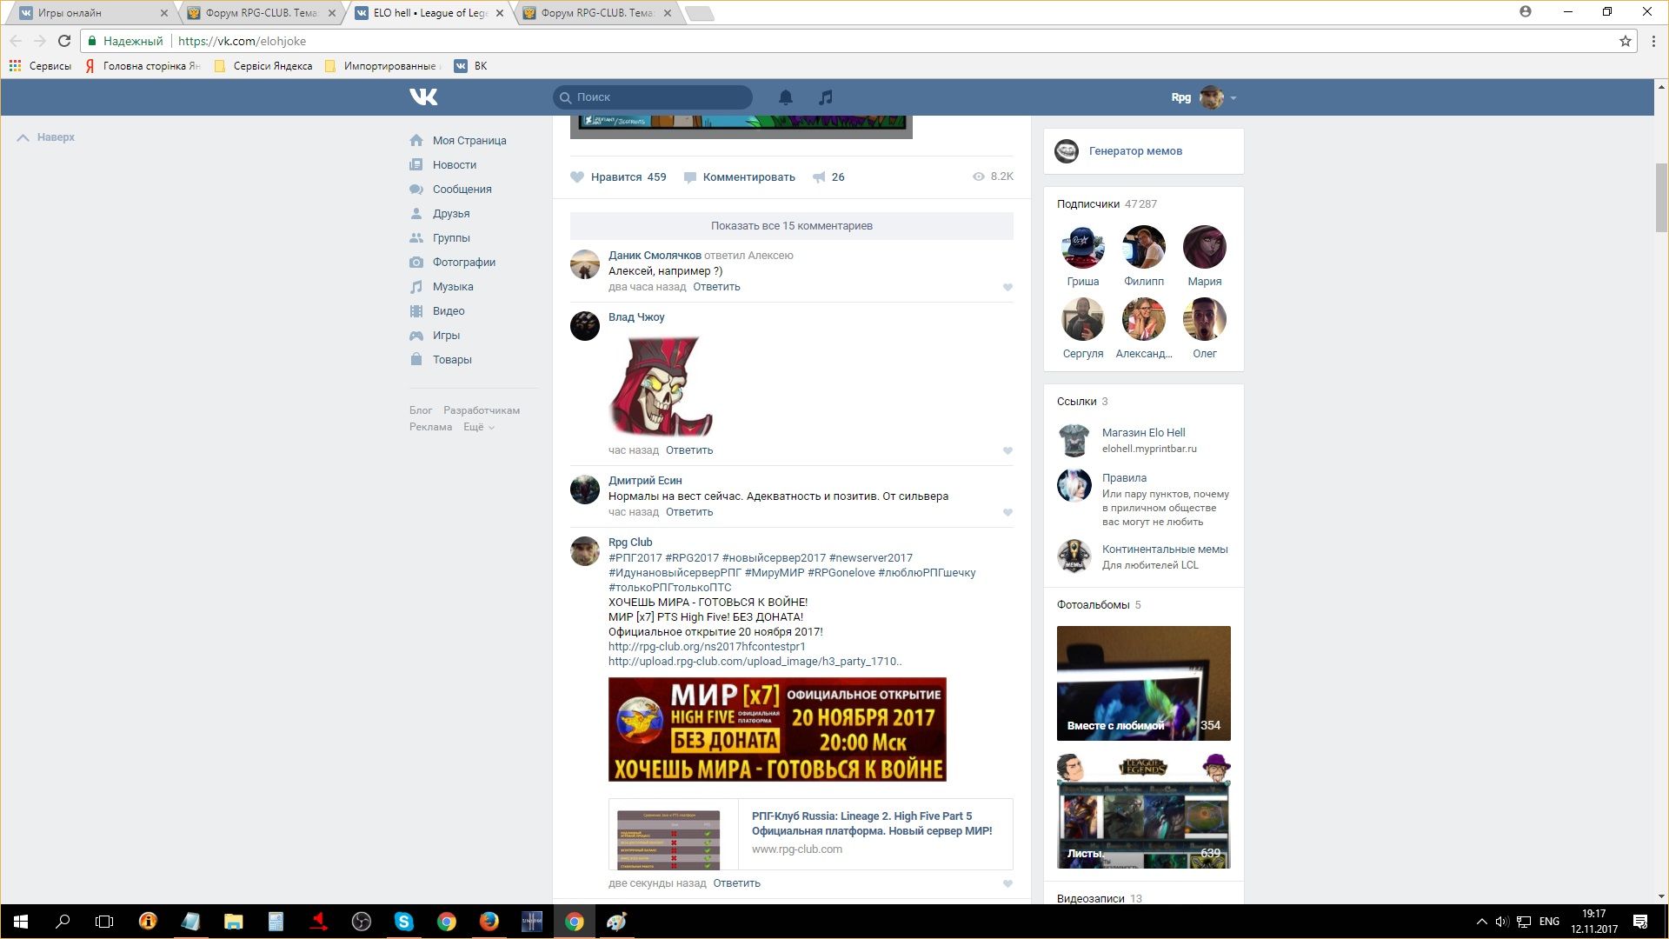This screenshot has height=939, width=1669.
Task: Expand Показать все 15 комментариев
Action: [791, 226]
